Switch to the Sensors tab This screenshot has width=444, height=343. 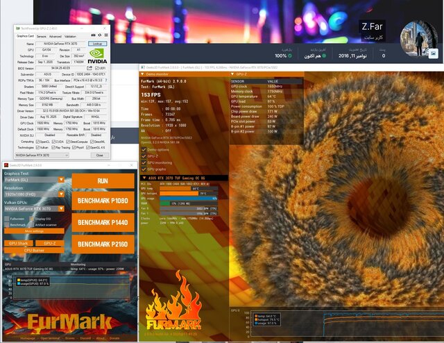pos(42,36)
